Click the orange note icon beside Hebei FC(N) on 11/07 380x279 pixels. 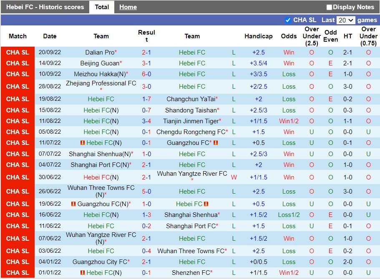83,143
